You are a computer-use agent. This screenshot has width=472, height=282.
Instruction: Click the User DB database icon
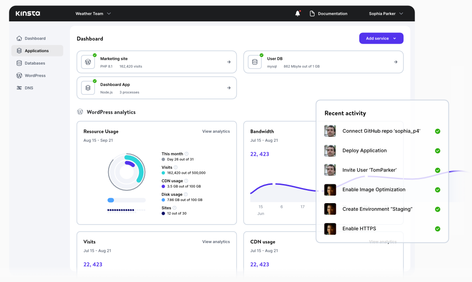(x=255, y=62)
